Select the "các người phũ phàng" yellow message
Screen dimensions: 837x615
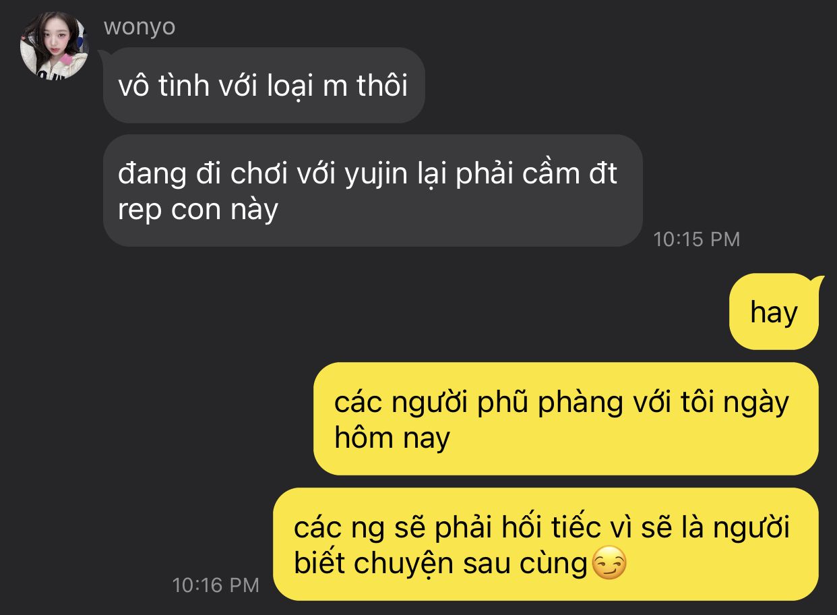click(565, 419)
